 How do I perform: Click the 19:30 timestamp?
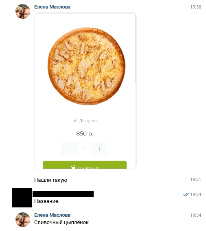pyautogui.click(x=195, y=7)
